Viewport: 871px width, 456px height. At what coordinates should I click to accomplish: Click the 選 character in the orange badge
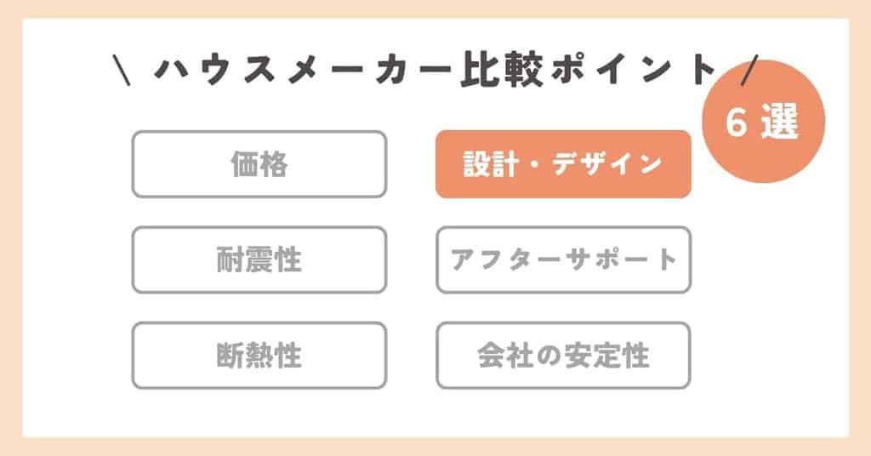point(783,125)
